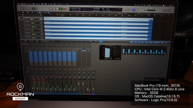Switch Mixer to wide channel strips icon
Viewport: 193px width, 108px height.
coord(169,43)
